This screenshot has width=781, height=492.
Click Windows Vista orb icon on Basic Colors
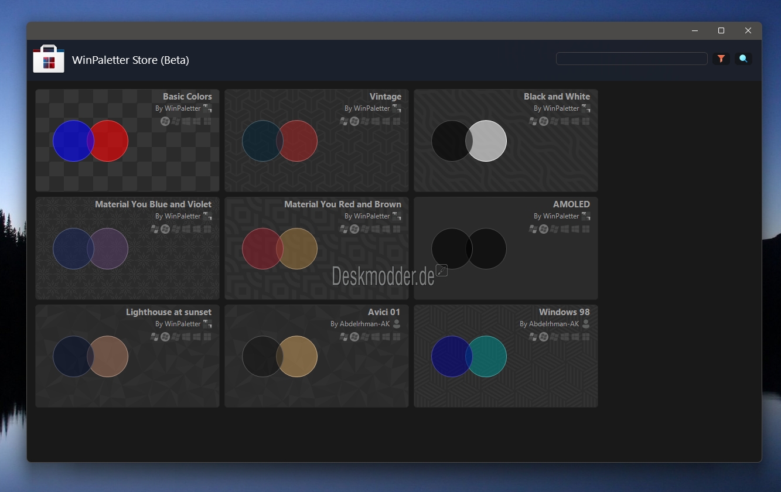[x=165, y=121]
